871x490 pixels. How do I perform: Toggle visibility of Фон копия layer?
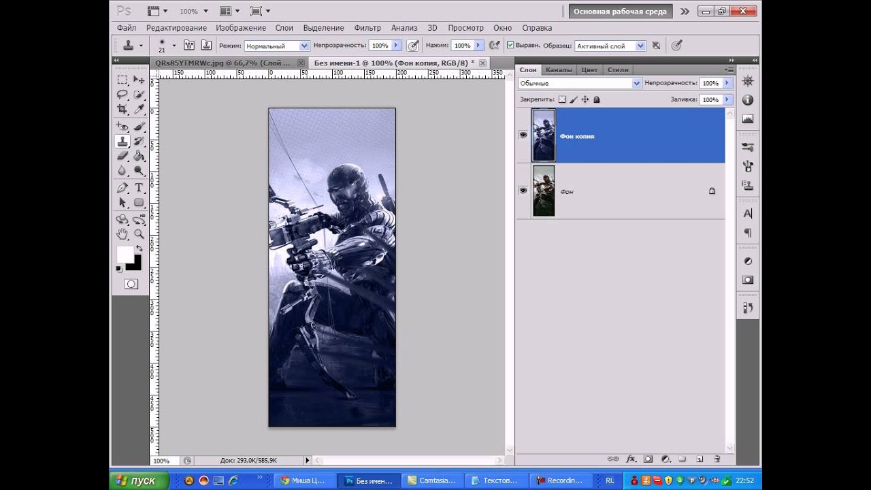coord(523,135)
